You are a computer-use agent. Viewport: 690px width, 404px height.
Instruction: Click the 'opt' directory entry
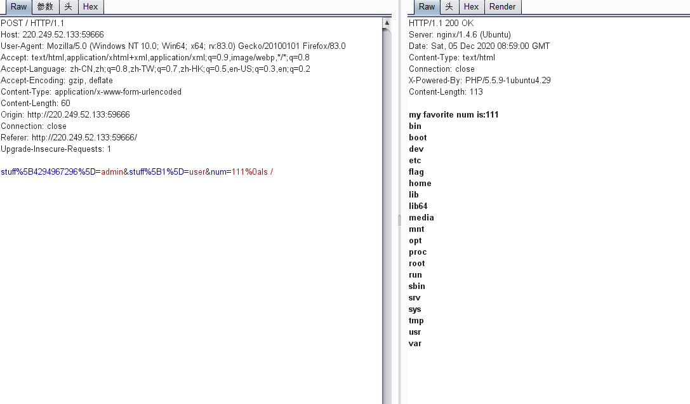click(415, 241)
